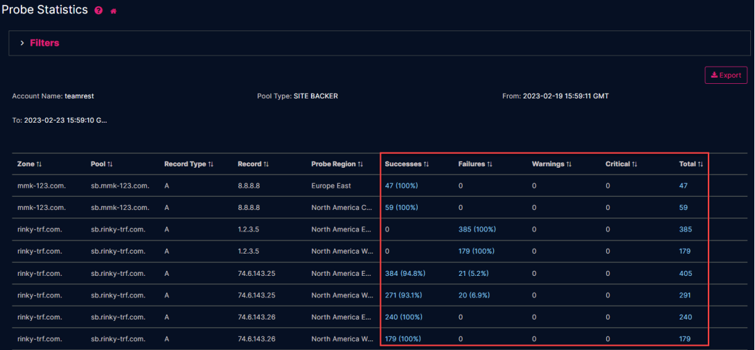The width and height of the screenshot is (755, 350).
Task: Sort table by Record Type column
Action: (x=188, y=164)
